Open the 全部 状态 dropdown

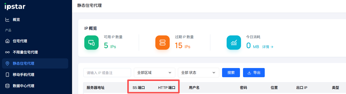199,73
